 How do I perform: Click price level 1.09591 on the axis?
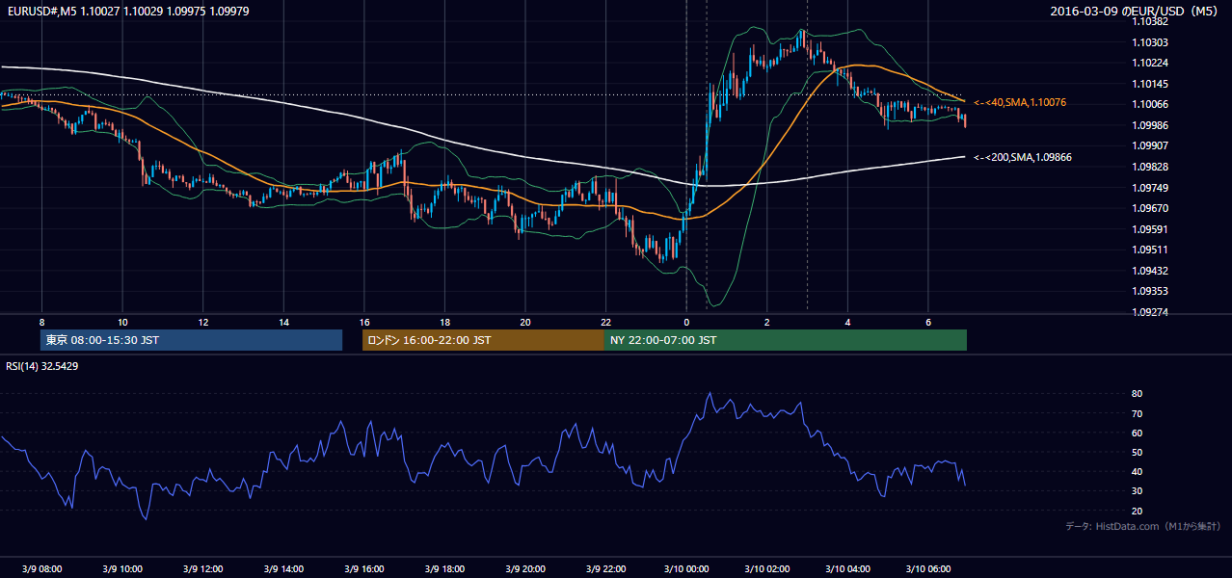[1151, 229]
